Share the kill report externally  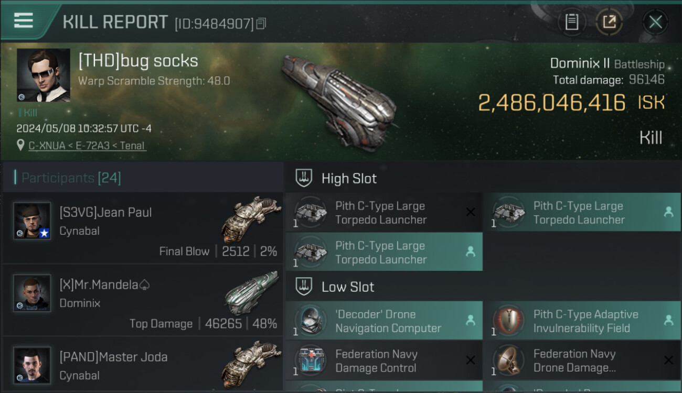609,22
